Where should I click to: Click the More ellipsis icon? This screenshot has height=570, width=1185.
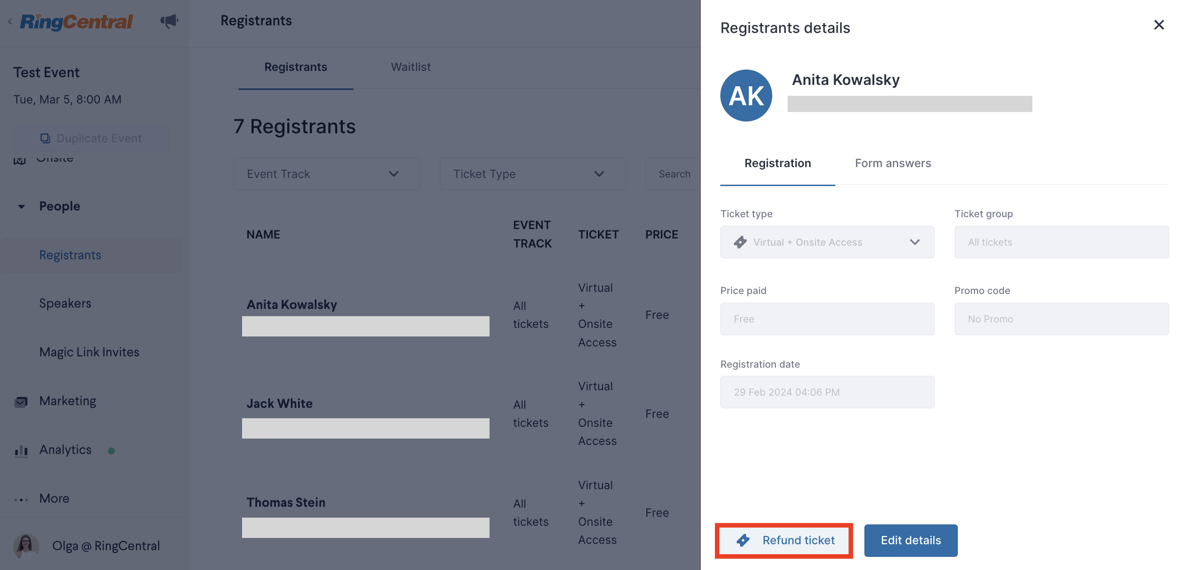pos(21,499)
